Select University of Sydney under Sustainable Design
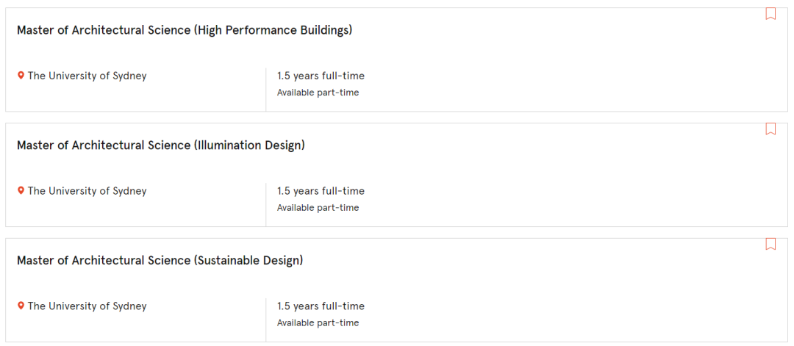 point(87,306)
